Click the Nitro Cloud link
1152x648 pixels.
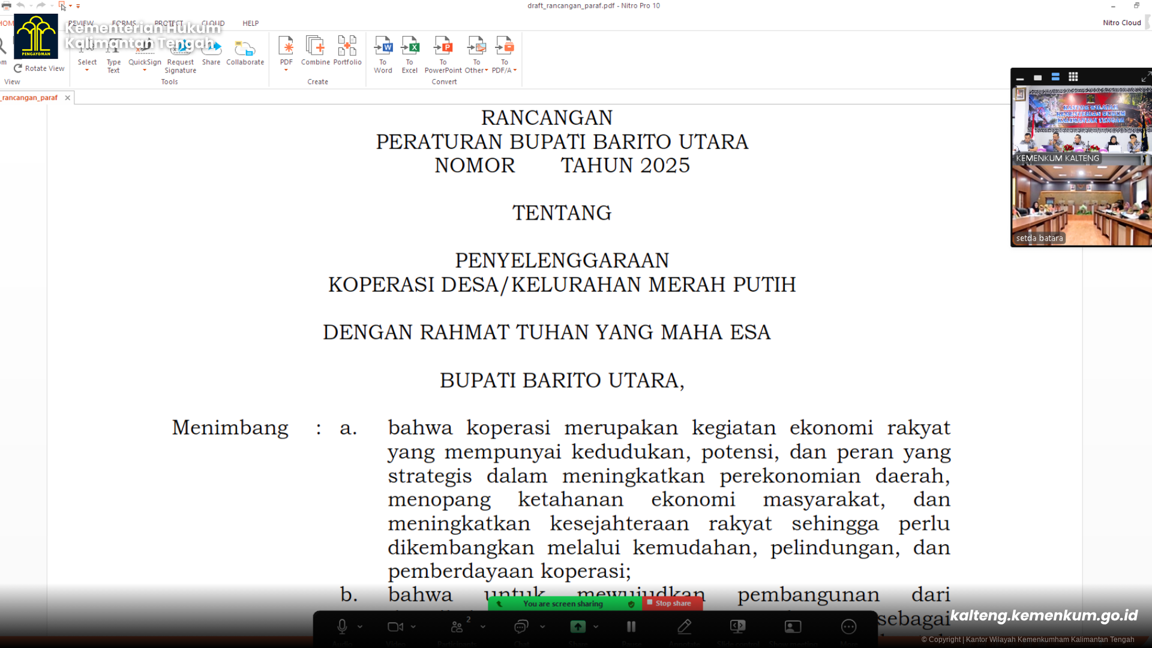click(1121, 23)
